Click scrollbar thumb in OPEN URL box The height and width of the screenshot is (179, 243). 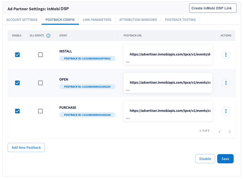pos(128,90)
